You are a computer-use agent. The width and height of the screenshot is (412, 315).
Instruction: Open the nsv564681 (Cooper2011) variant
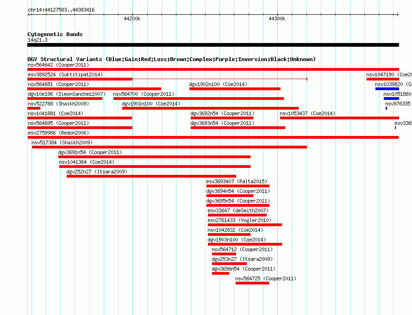58,84
